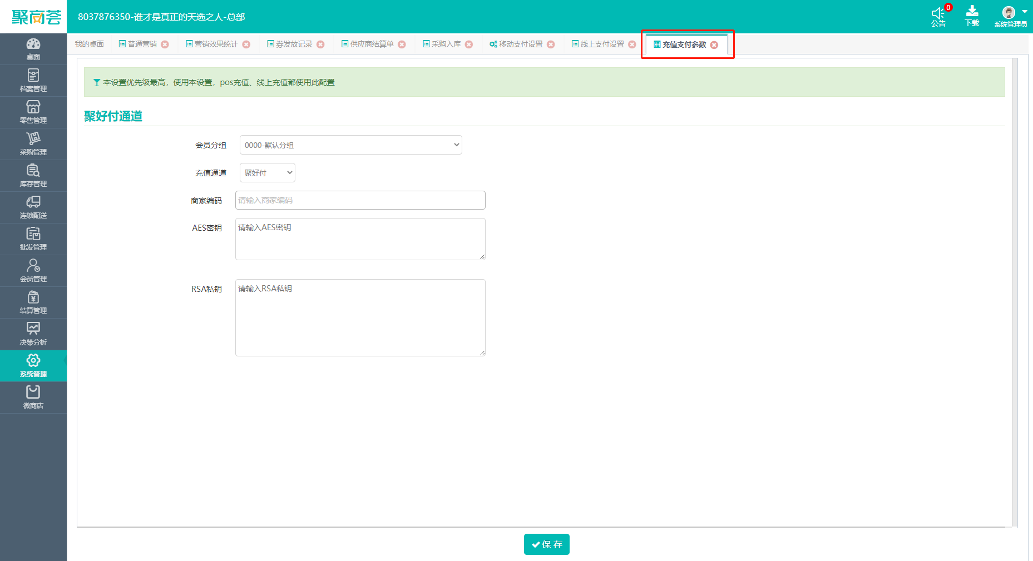Image resolution: width=1033 pixels, height=561 pixels.
Task: Open 结算管理 in the sidebar
Action: point(33,302)
